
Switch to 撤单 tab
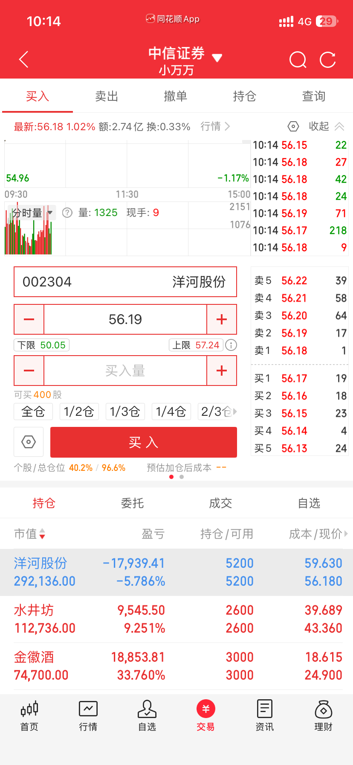coord(176,96)
